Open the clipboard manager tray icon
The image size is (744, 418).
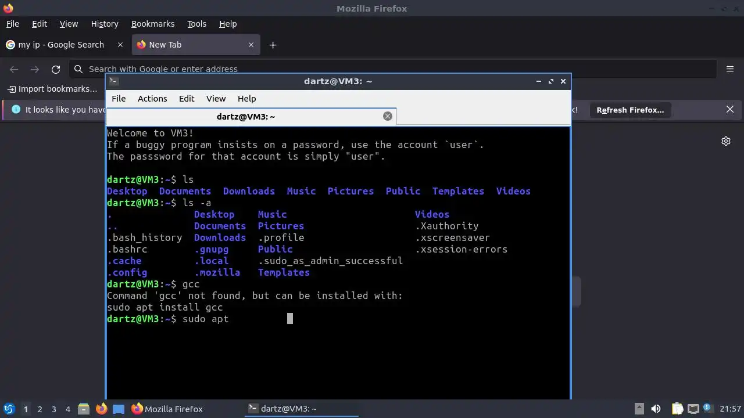coord(677,409)
